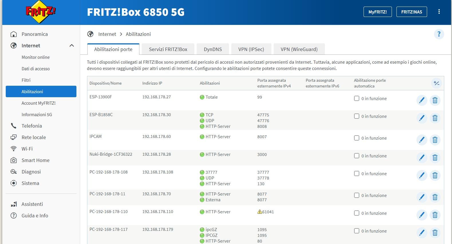Click Internet in the breadcrumb path

pyautogui.click(x=107, y=34)
